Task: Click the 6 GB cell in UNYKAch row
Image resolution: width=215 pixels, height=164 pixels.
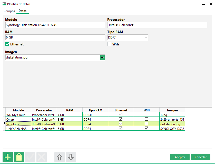Action: [70, 129]
